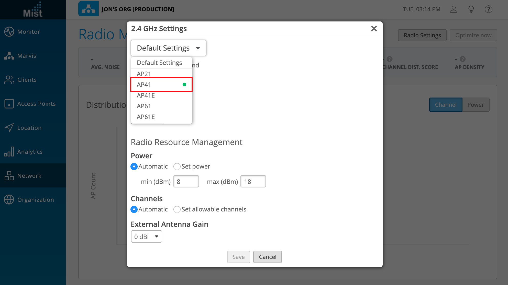Select the Set power radio button
This screenshot has height=285, width=508.
pos(177,167)
